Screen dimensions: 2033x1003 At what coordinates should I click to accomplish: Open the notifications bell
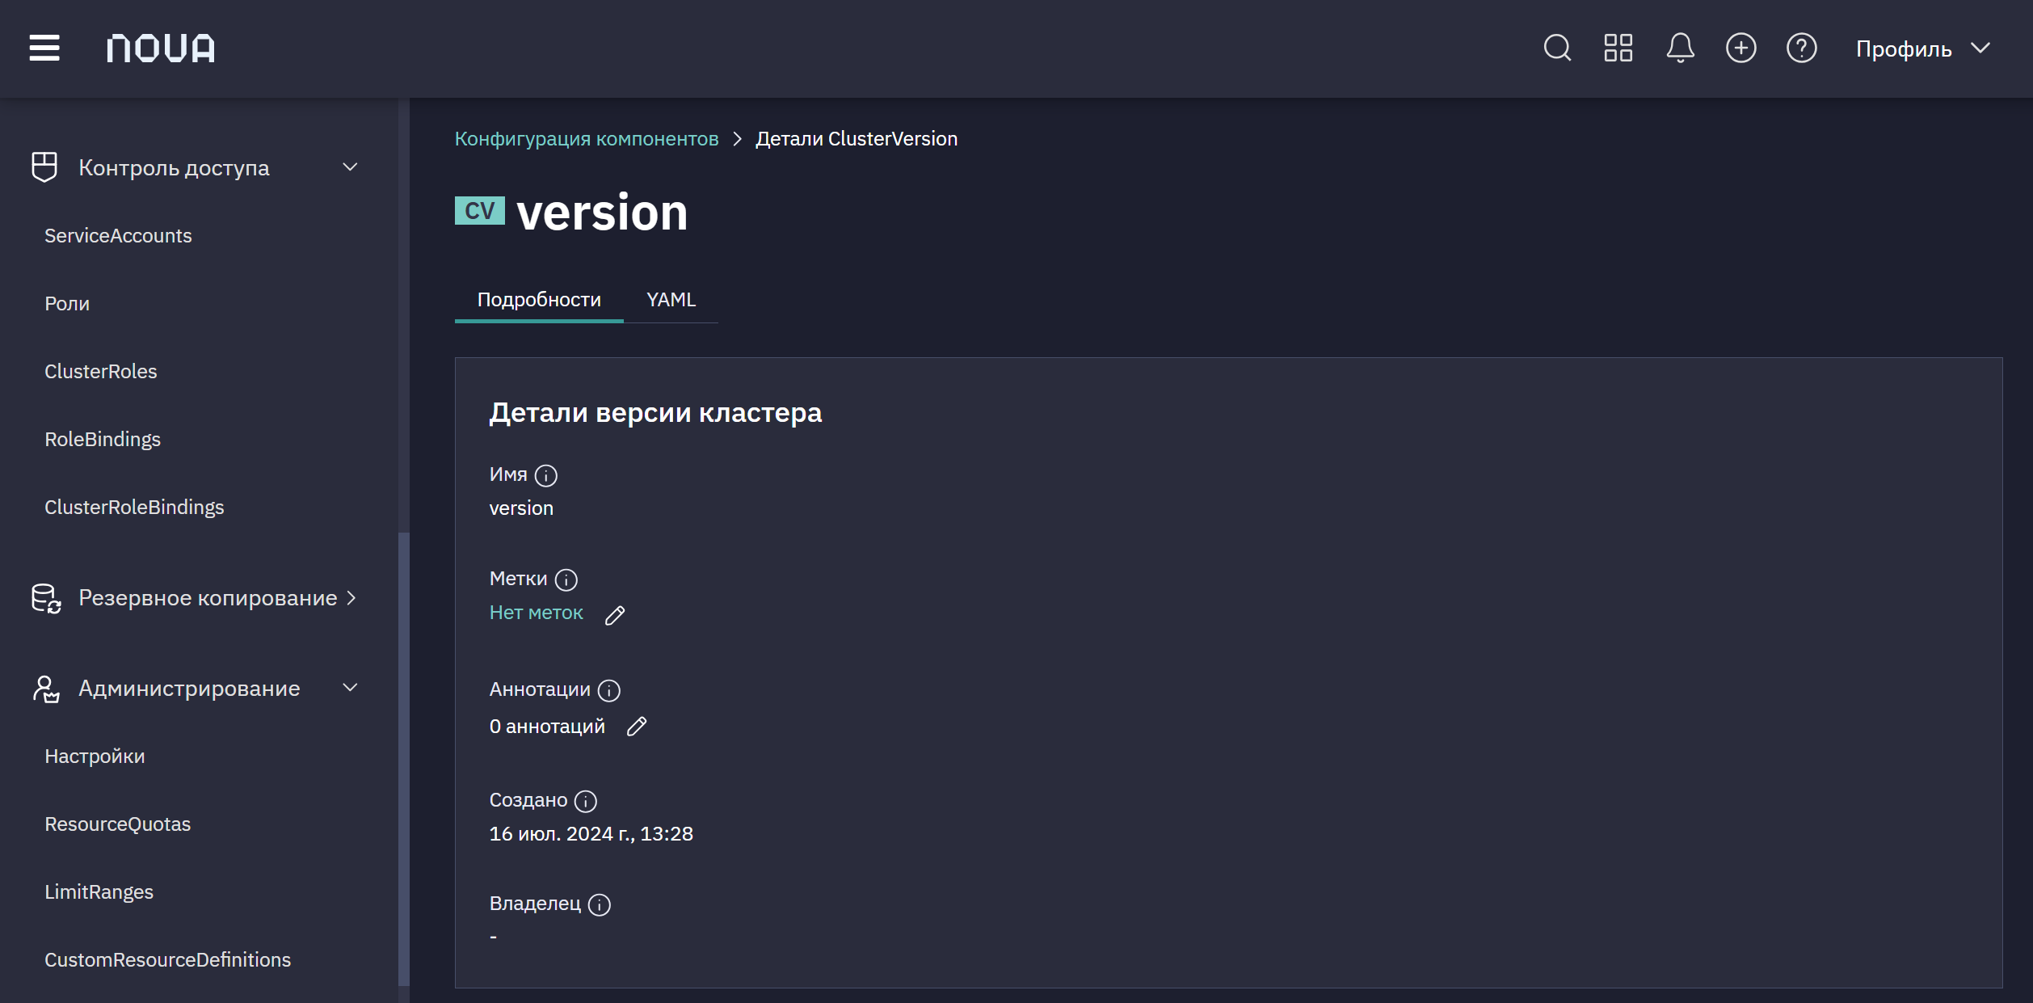[1680, 48]
